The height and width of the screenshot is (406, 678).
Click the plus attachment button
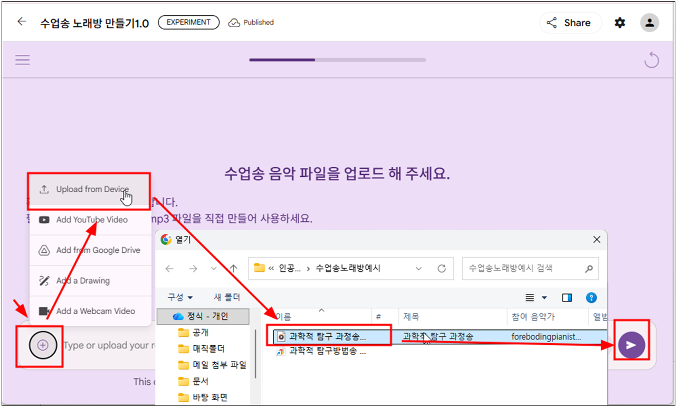[43, 345]
